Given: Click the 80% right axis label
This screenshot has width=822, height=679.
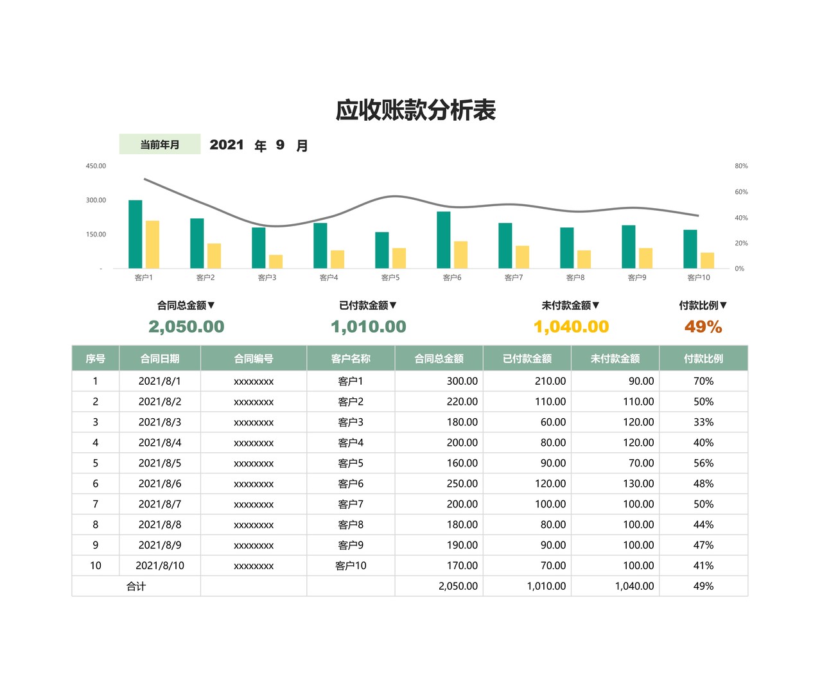Looking at the screenshot, I should pyautogui.click(x=740, y=165).
